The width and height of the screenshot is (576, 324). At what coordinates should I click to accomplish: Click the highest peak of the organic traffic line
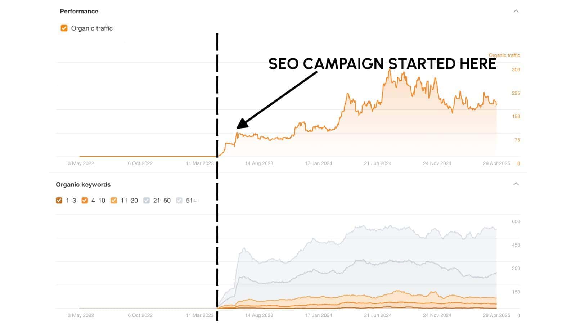point(389,70)
